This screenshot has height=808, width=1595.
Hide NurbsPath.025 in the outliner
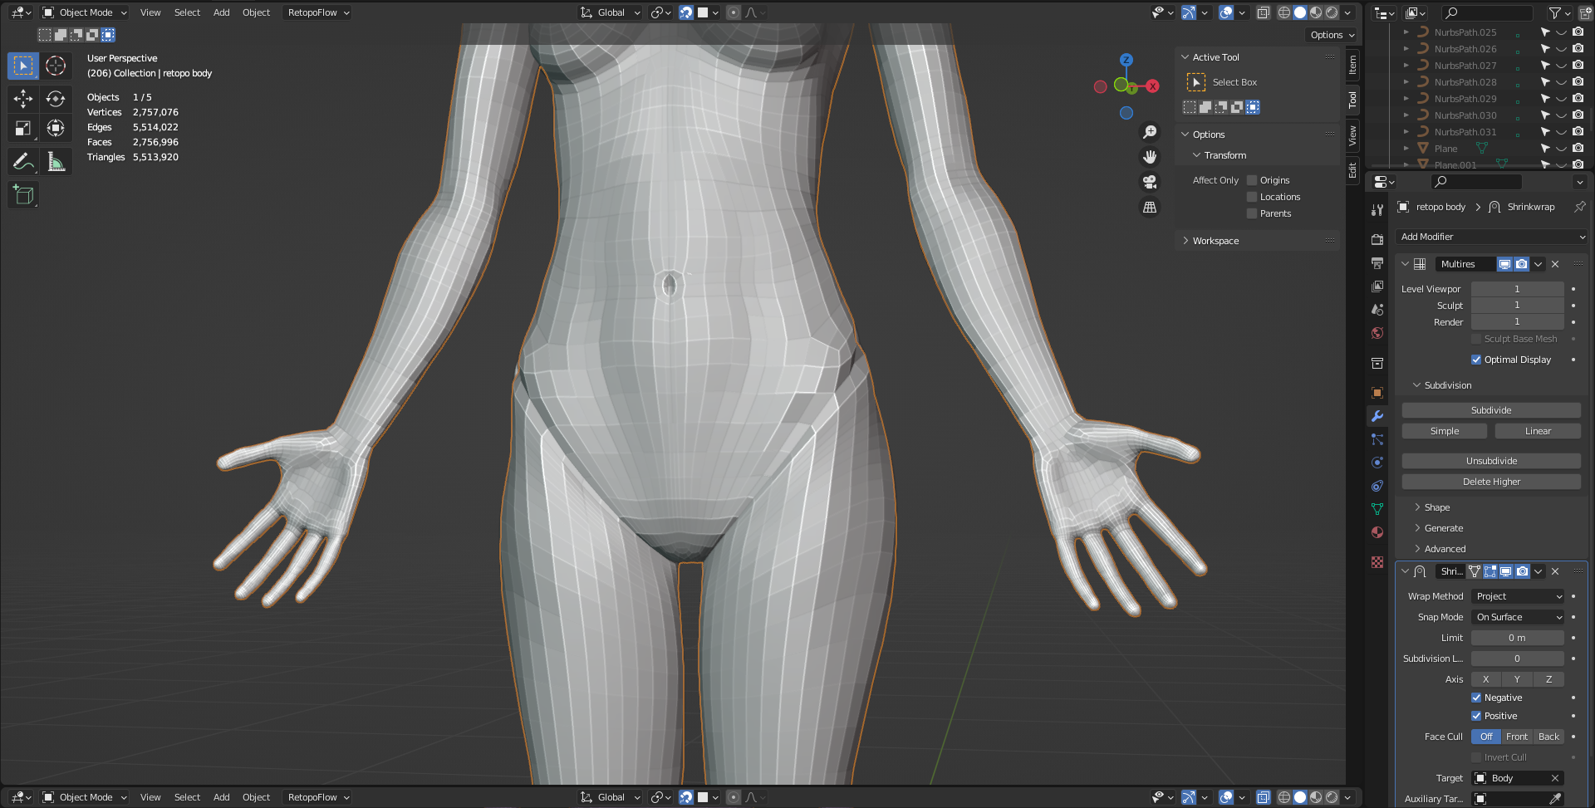[1561, 32]
